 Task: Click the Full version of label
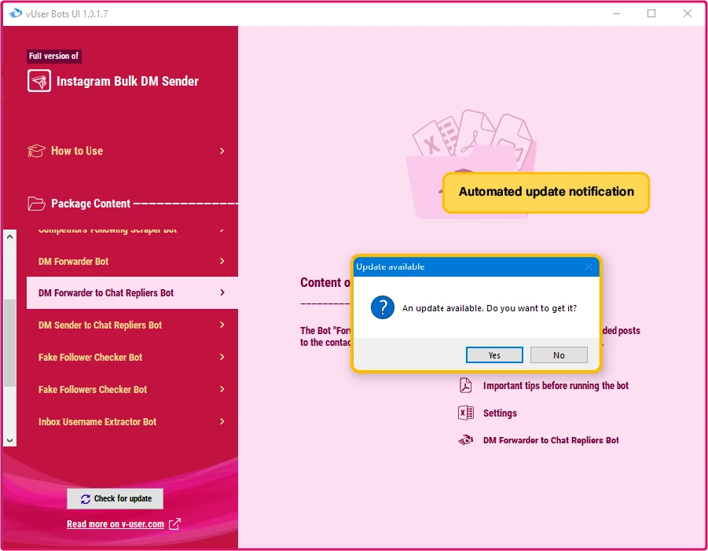(53, 56)
